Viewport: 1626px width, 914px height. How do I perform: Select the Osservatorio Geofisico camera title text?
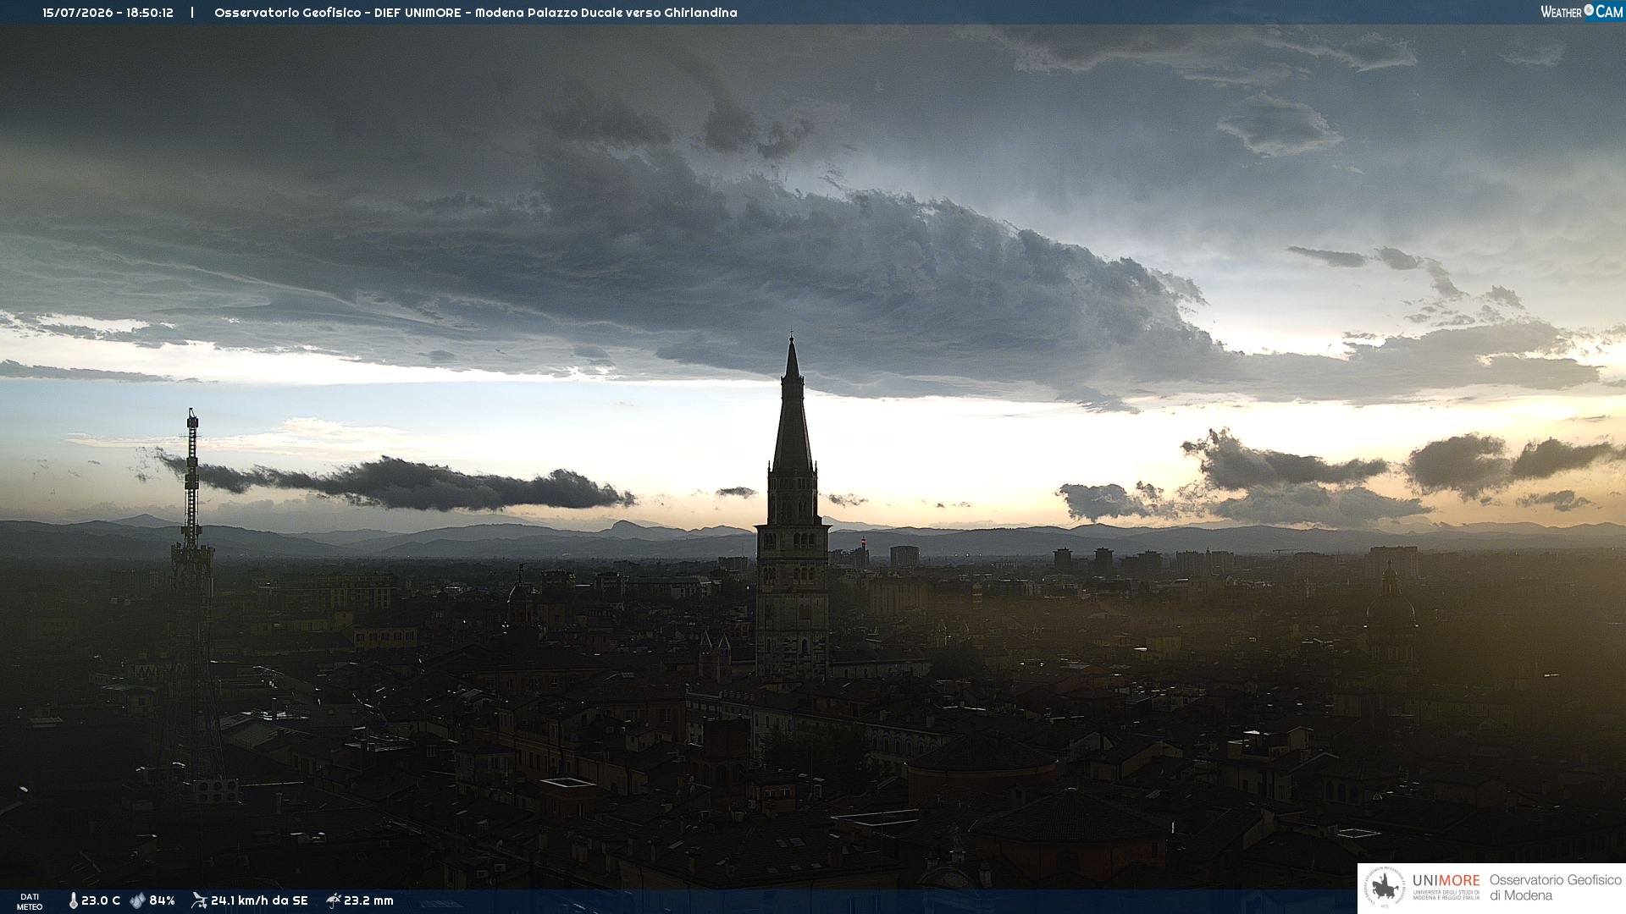(475, 13)
